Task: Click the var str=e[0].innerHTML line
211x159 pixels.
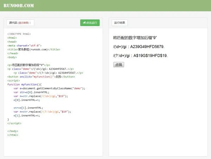Action: coord(31,92)
